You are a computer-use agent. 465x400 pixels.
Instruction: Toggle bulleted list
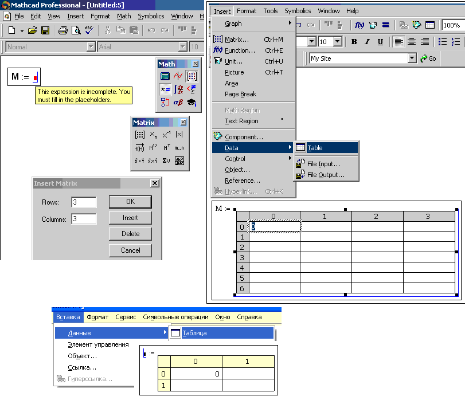(x=443, y=42)
